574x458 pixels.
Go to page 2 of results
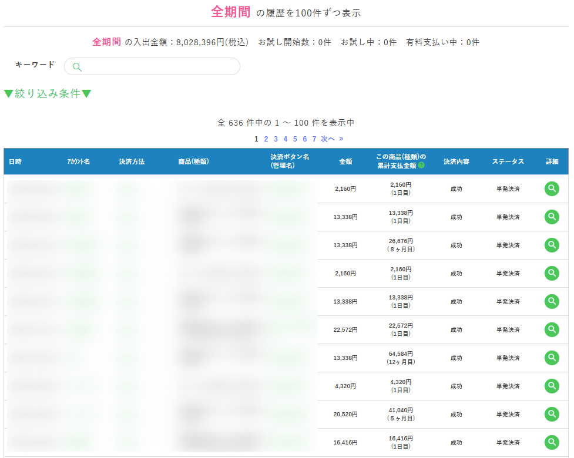click(266, 139)
